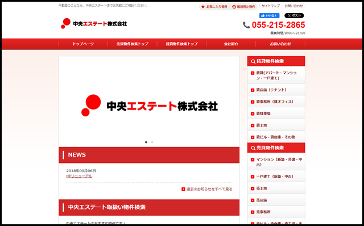This screenshot has width=364, height=226.
Task: Open 貸ビル・貸倉庫・その他 search link
Action: [276, 137]
